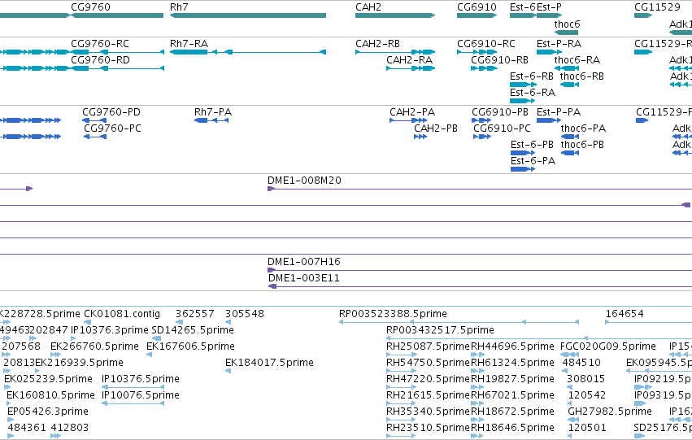The width and height of the screenshot is (692, 440).
Task: Select the Est-6-PA coding feature
Action: tap(523, 169)
